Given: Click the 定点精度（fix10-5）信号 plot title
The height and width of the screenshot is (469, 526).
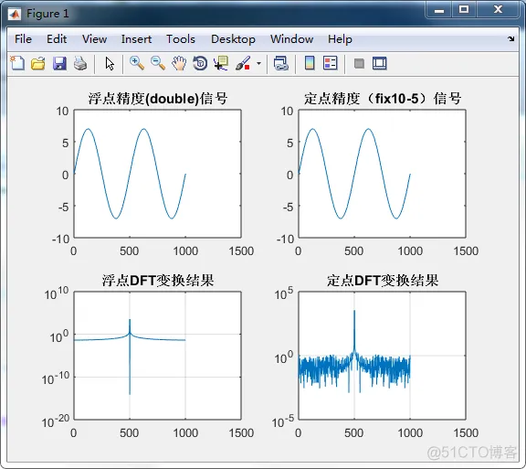Looking at the screenshot, I should pyautogui.click(x=382, y=99).
